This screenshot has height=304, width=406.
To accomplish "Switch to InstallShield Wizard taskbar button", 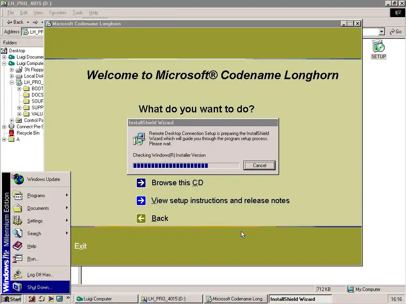I will 300,299.
